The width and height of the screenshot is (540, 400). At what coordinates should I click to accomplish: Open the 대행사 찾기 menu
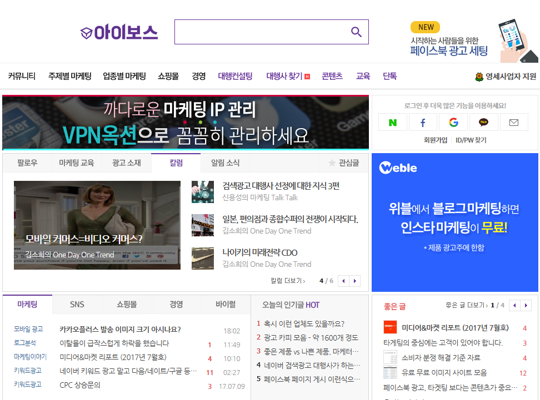[x=284, y=76]
